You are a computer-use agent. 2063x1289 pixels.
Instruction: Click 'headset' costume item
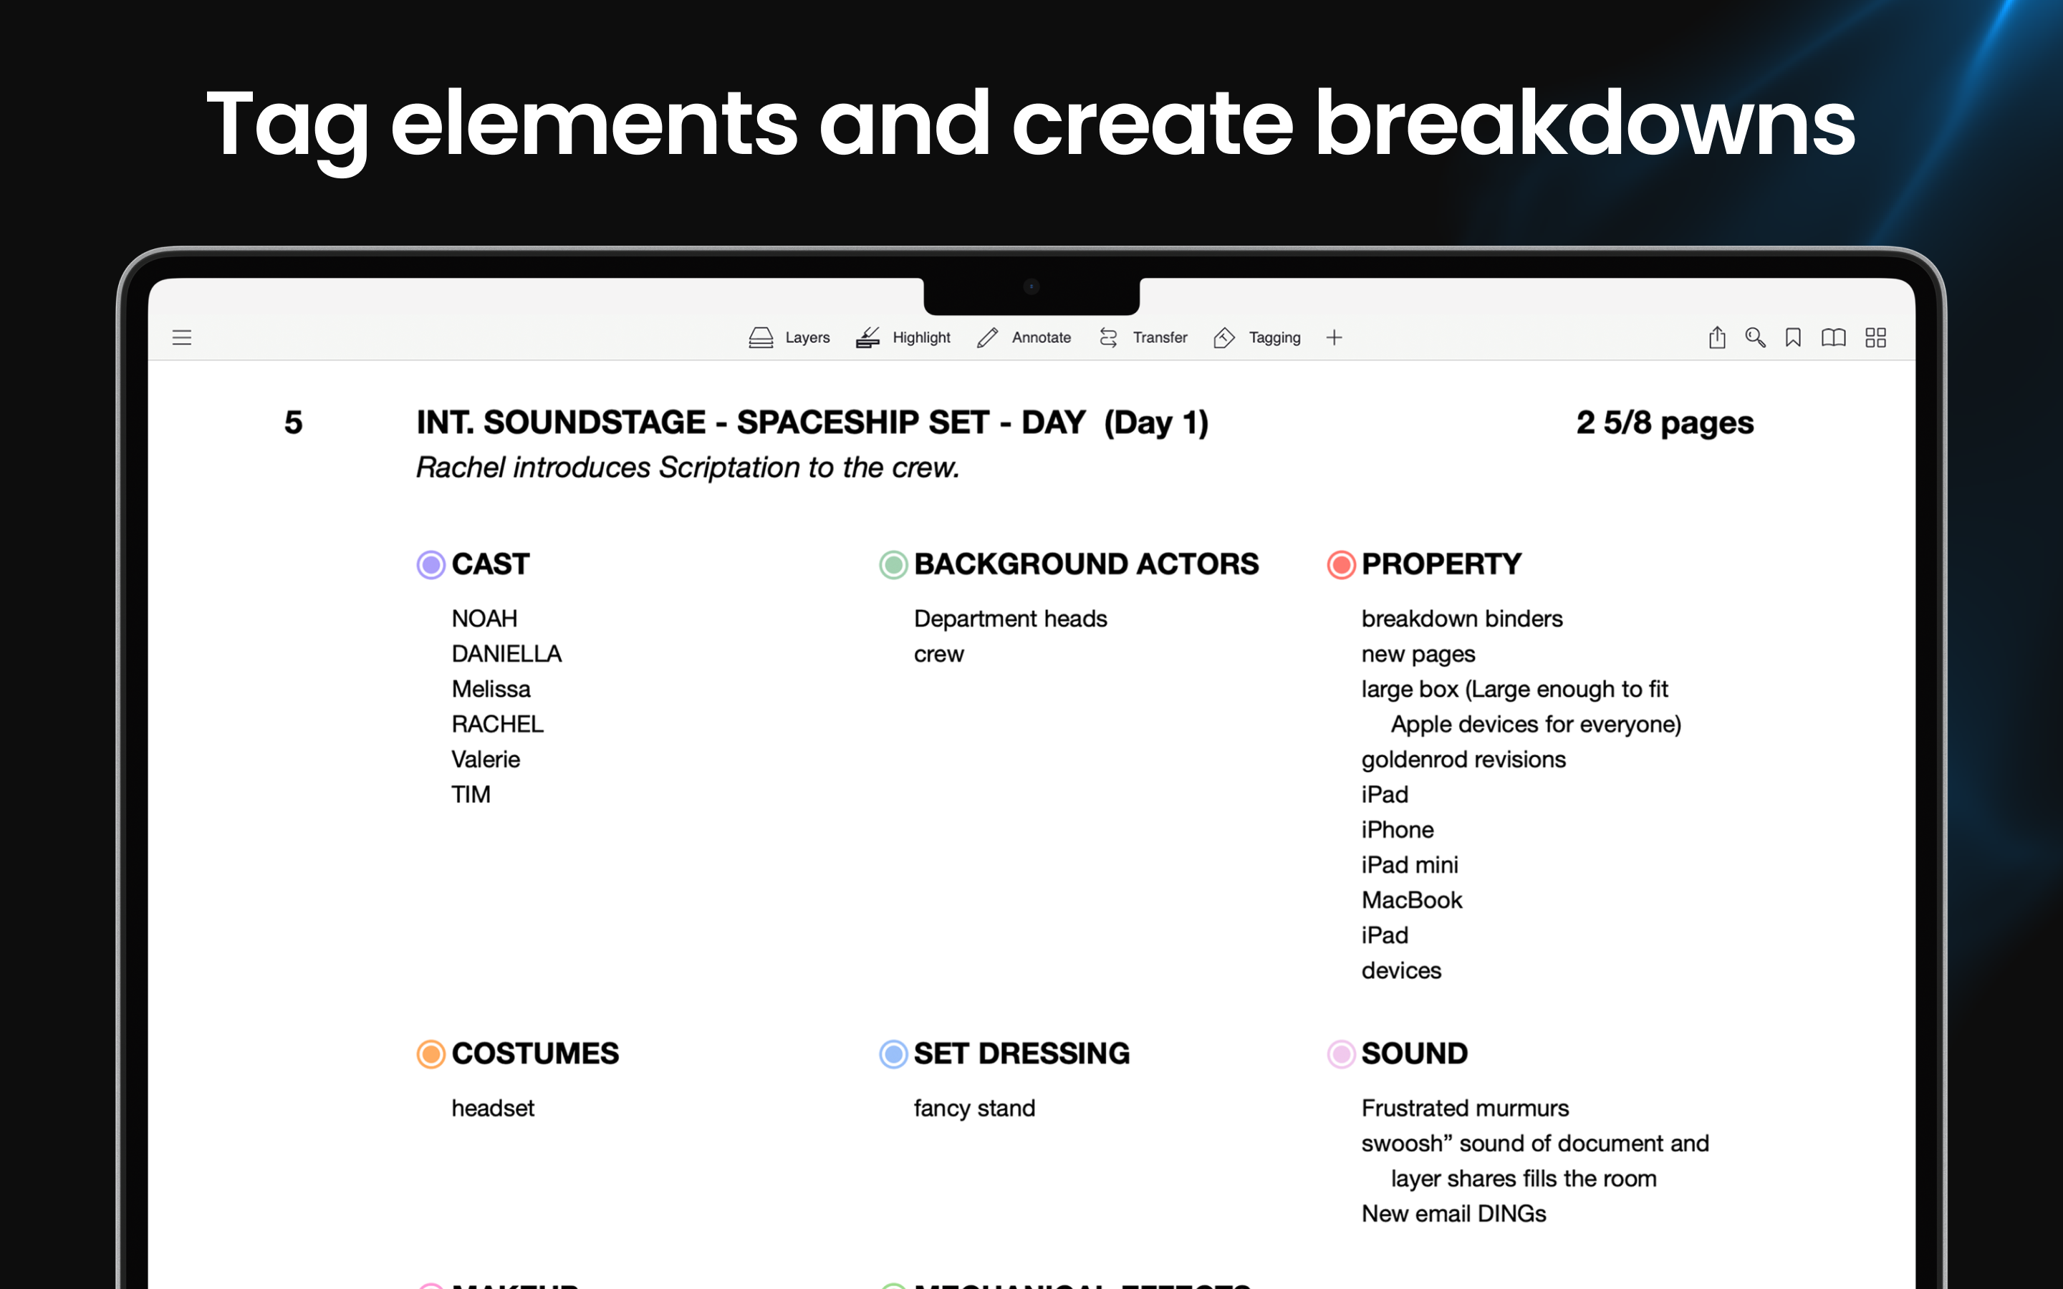(x=493, y=1107)
